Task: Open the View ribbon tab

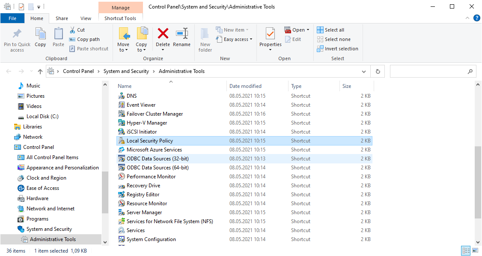Action: (x=86, y=18)
